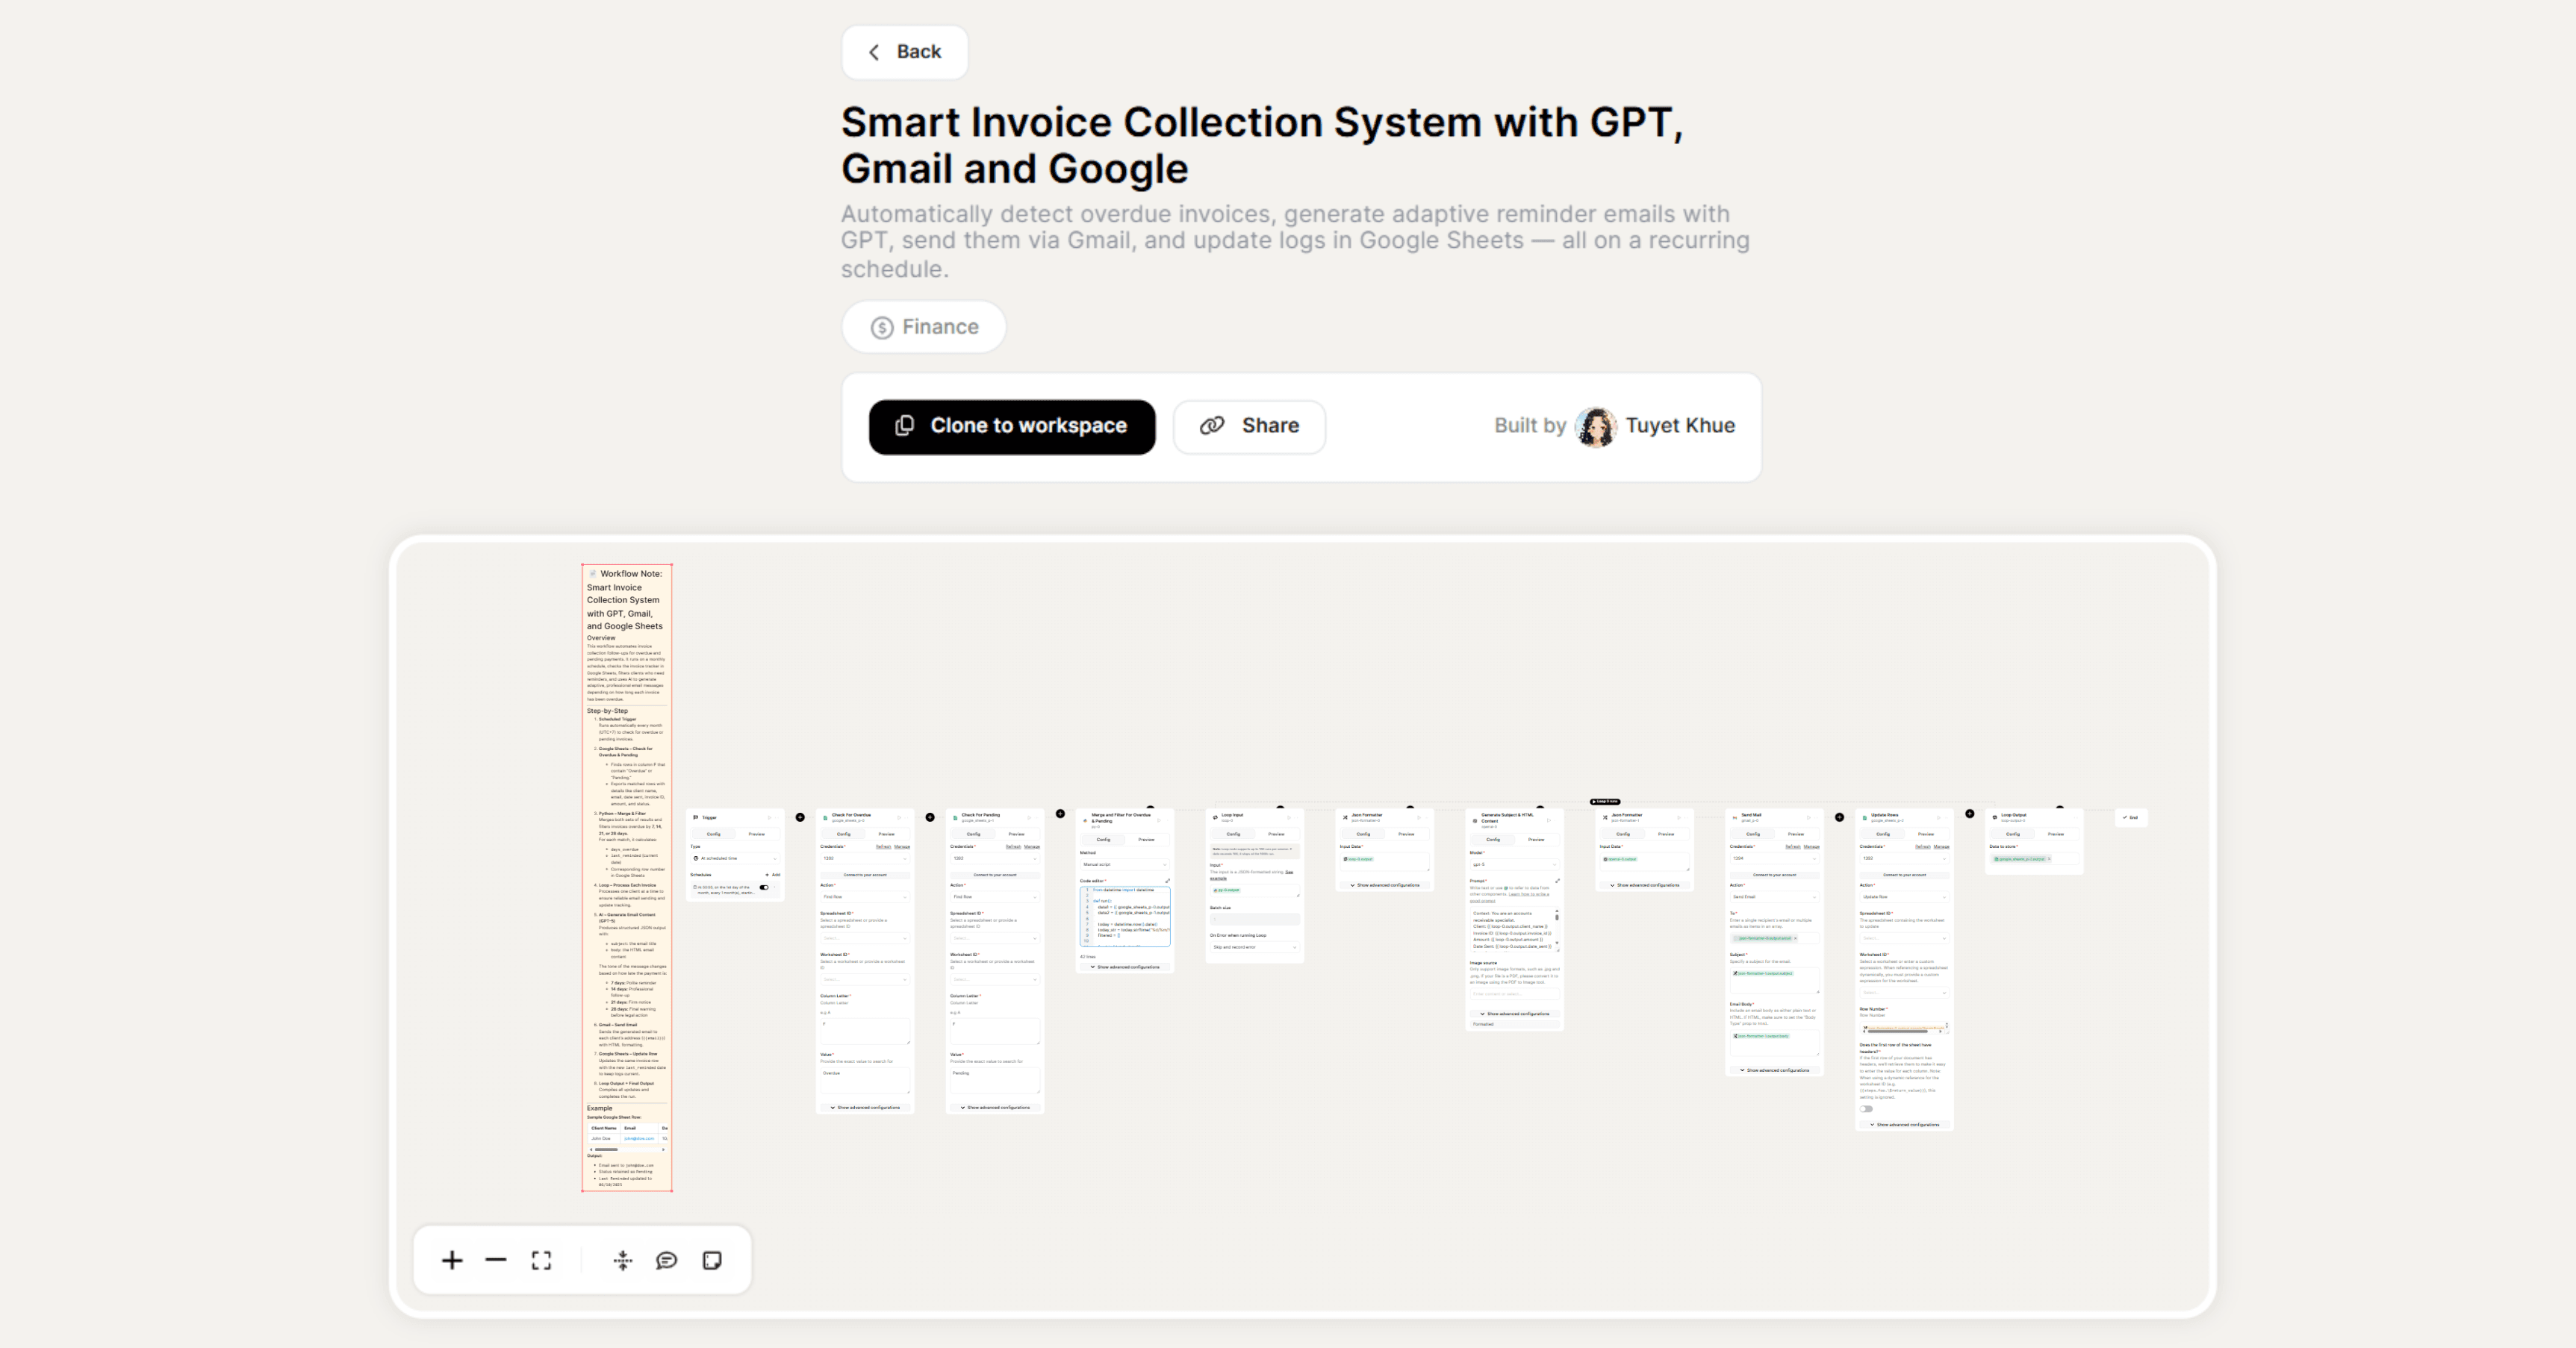This screenshot has height=1348, width=2576.
Task: Expand the code editor in Merge and Filter node
Action: (1168, 881)
